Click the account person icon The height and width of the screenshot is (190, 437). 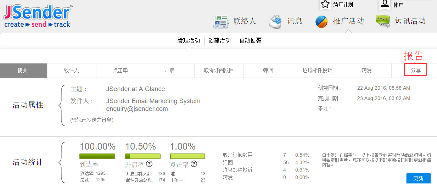click(x=385, y=4)
